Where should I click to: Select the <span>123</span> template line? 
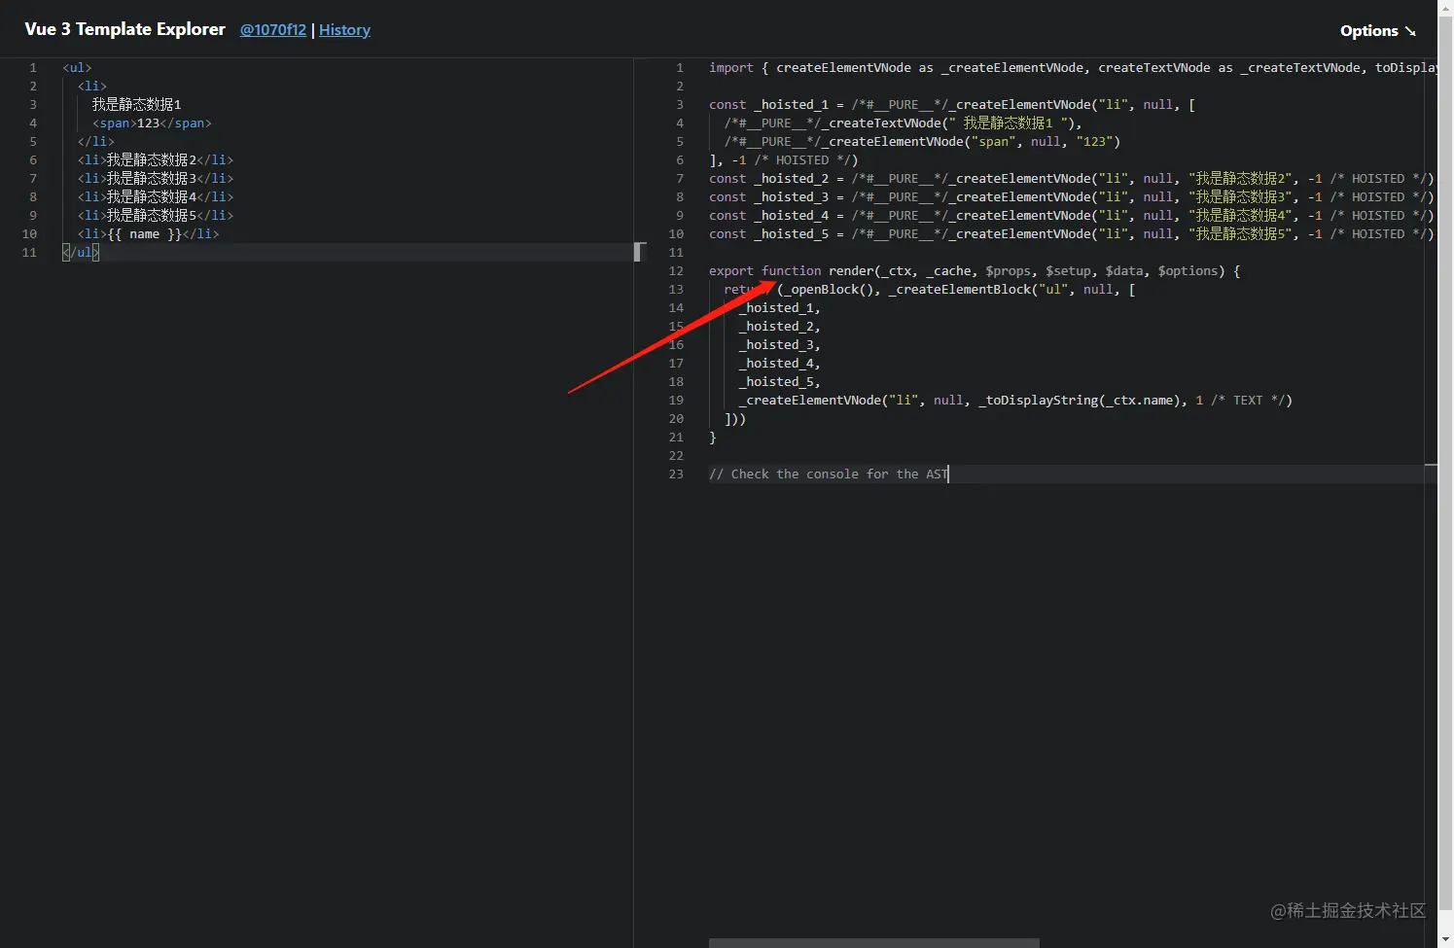tap(152, 123)
